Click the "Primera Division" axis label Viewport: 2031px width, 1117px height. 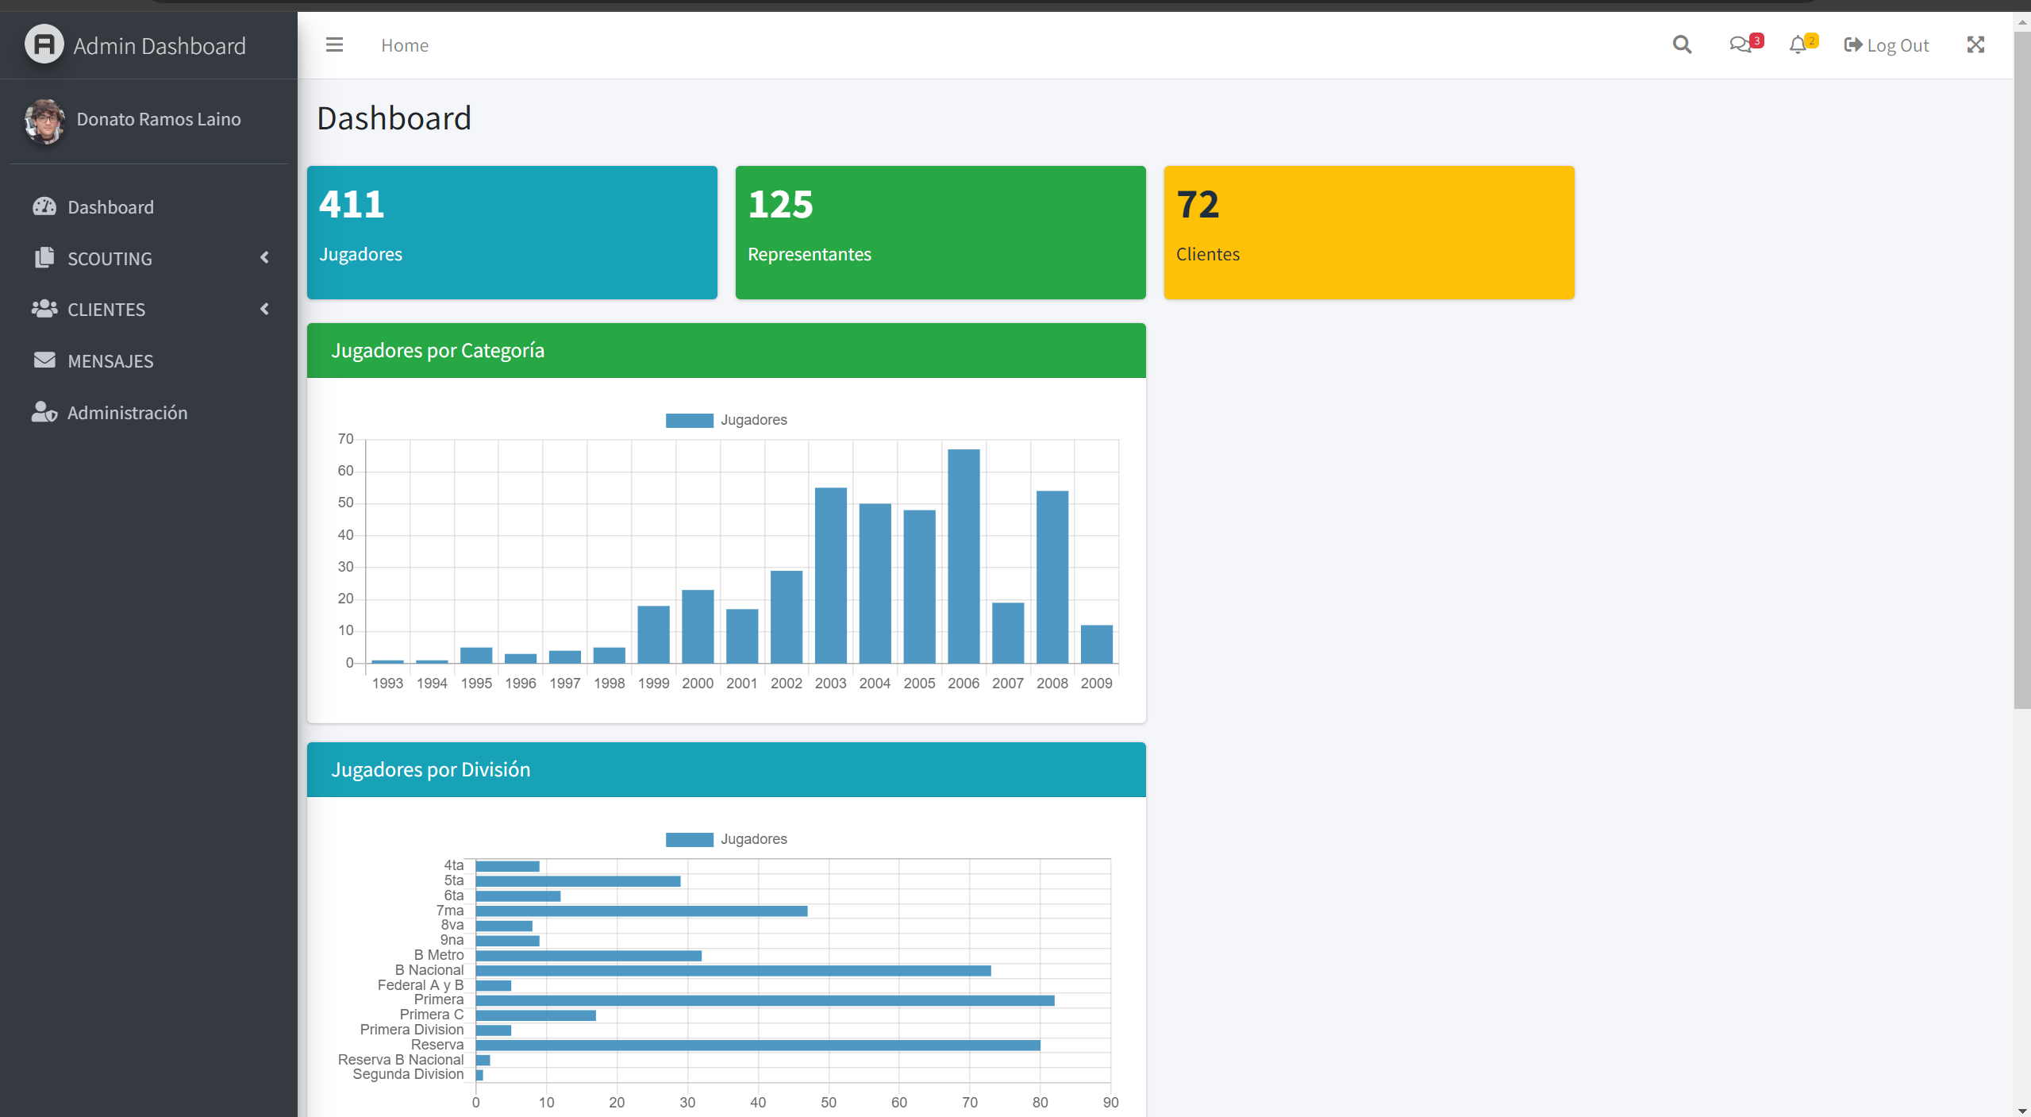pos(412,1030)
